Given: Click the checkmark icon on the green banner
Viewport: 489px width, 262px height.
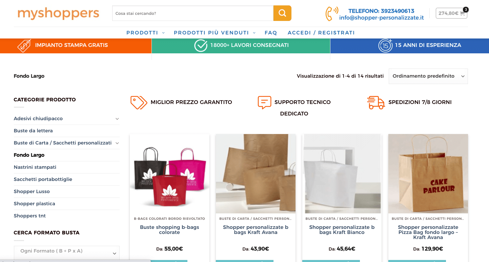Looking at the screenshot, I should (201, 46).
